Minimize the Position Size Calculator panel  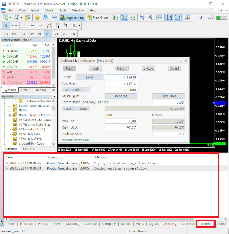pyautogui.click(x=181, y=61)
